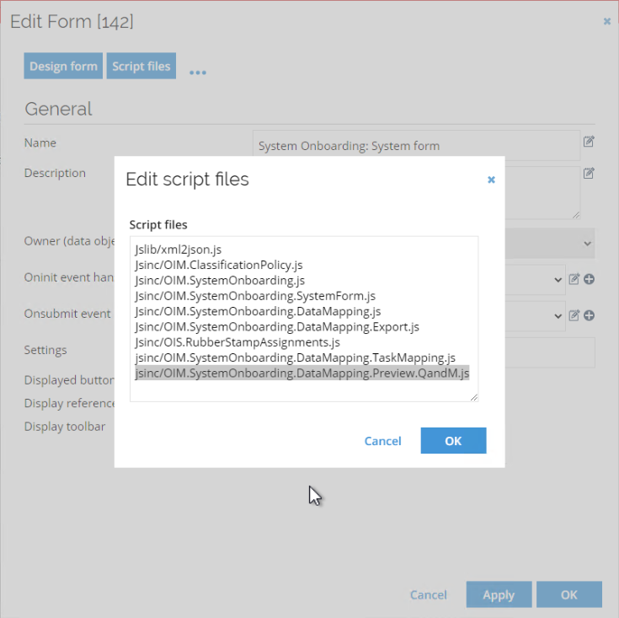The image size is (619, 618).
Task: Expand the Onsubmit event dropdown
Action: click(558, 316)
